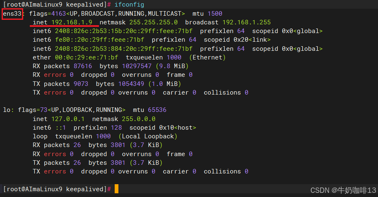Click the collisions label in the ens33 section
The image size is (378, 197).
(222, 93)
